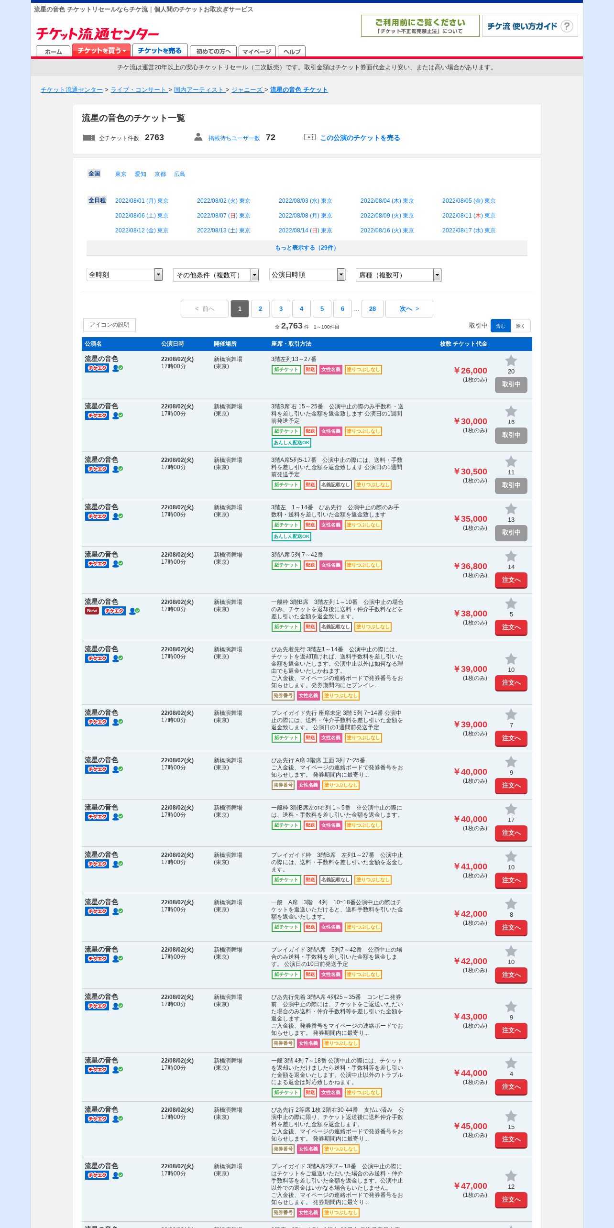The image size is (614, 1228).
Task: Click 注文へ button for ¥44,000 ticket
Action: 511,1087
